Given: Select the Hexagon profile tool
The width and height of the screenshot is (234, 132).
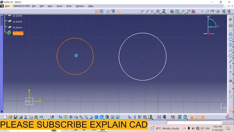Looking at the screenshot, I should (x=231, y=39).
